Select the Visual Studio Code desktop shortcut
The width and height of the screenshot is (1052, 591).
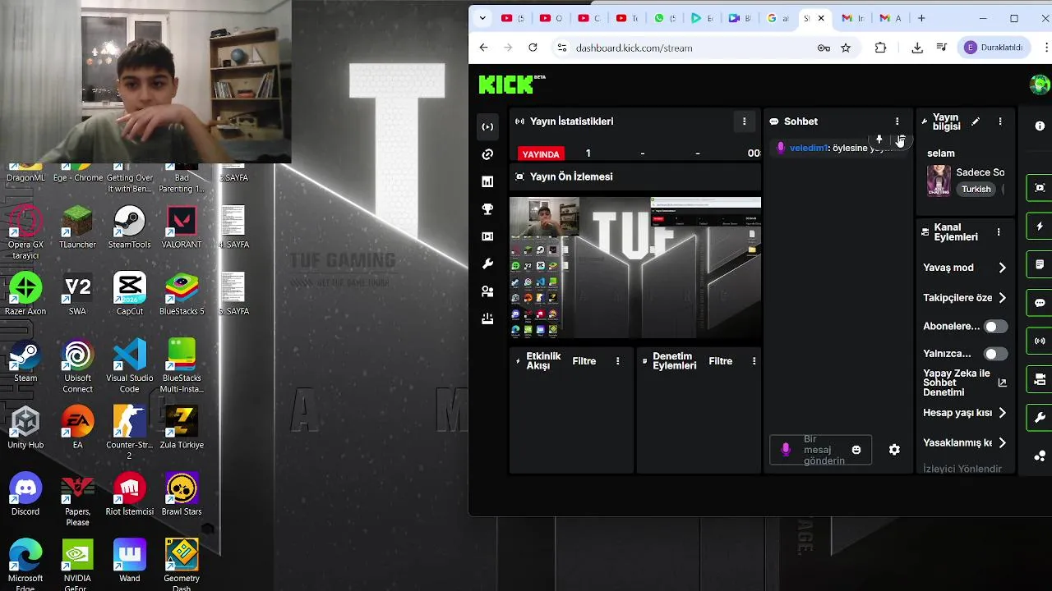tap(129, 367)
